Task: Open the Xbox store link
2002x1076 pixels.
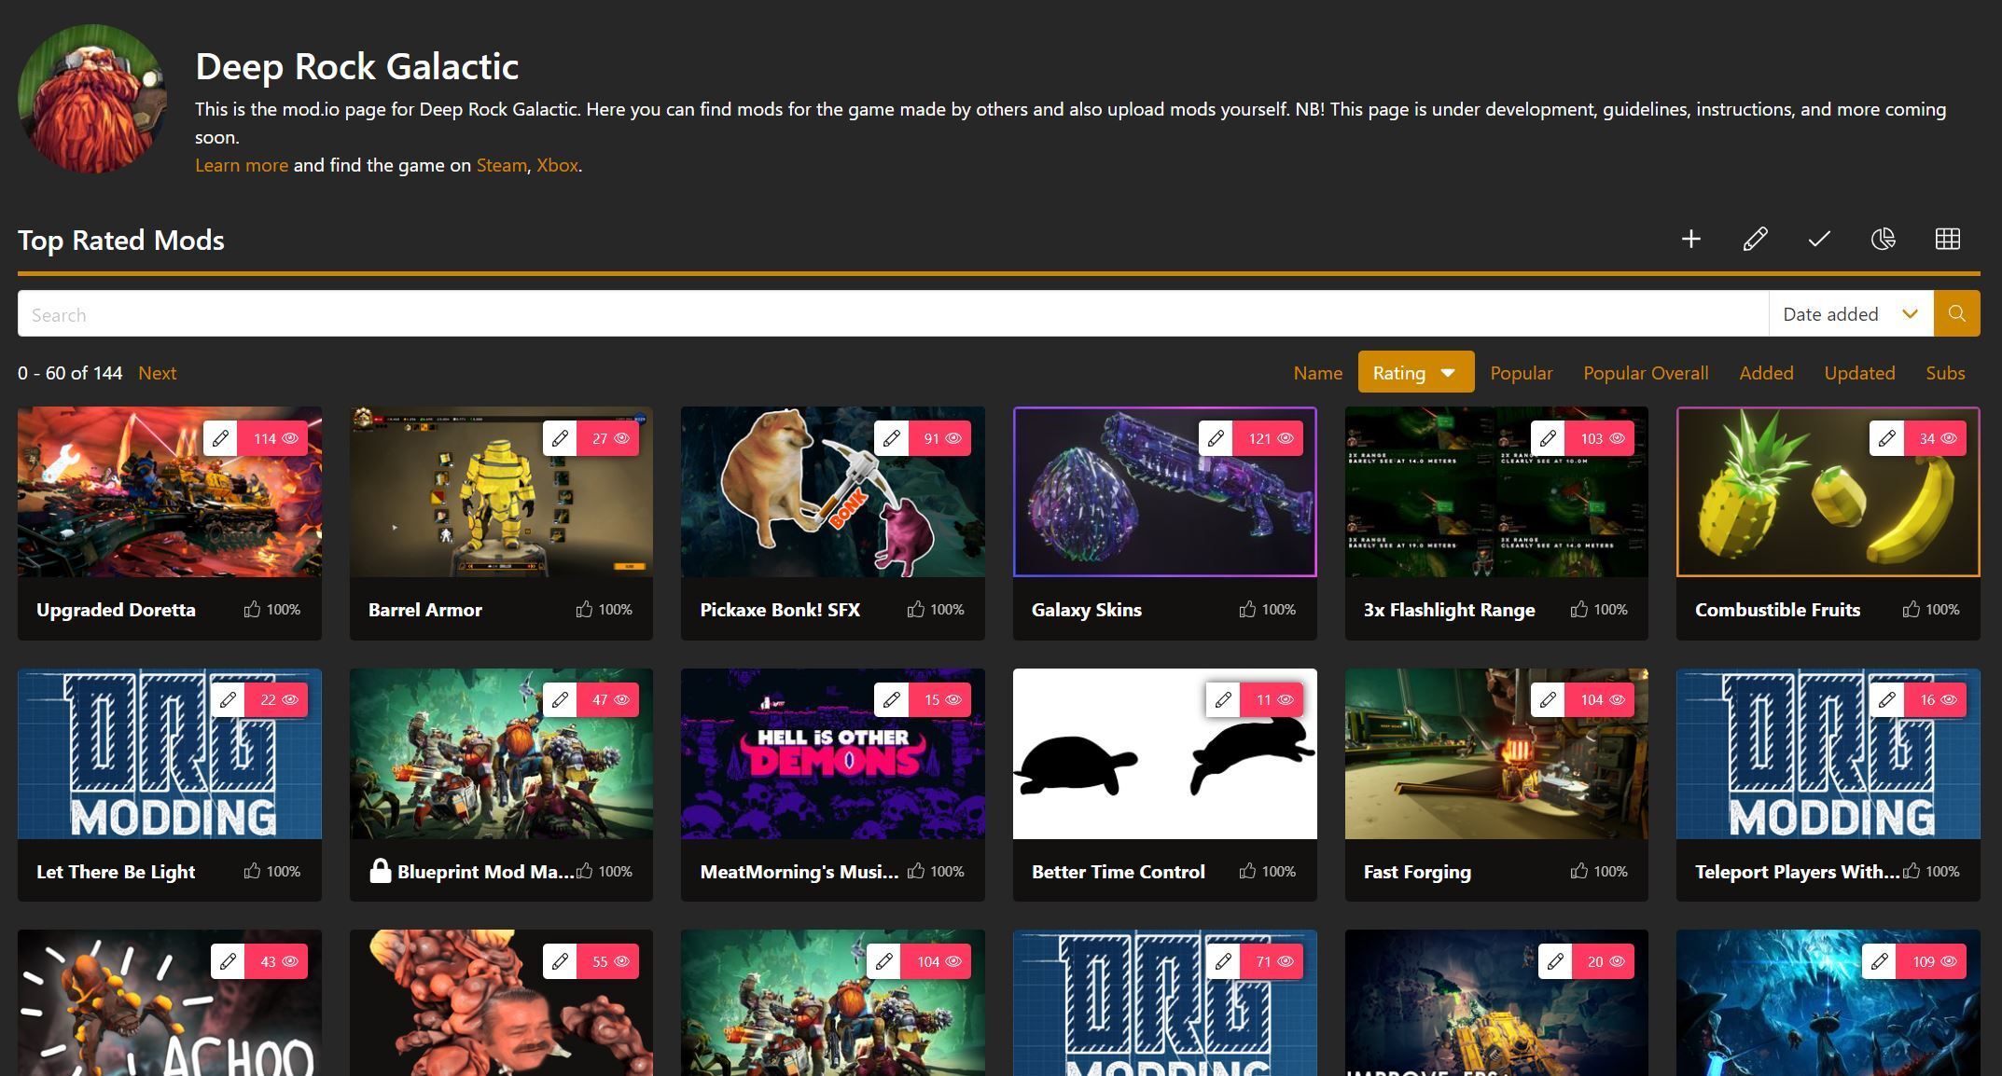Action: coord(557,165)
